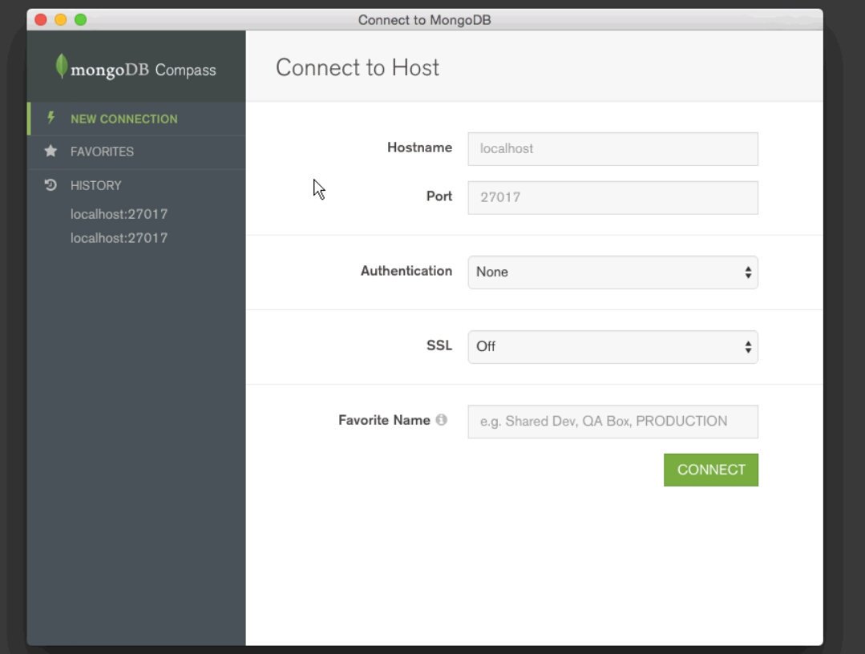The image size is (865, 654).
Task: Click the Compass text in the logo
Action: pos(185,71)
